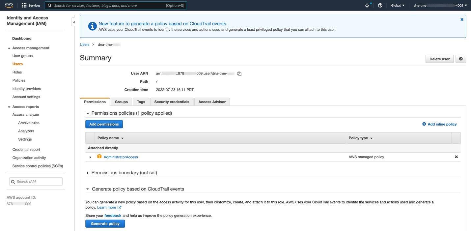Go to the AWS logo home

tap(9, 5)
